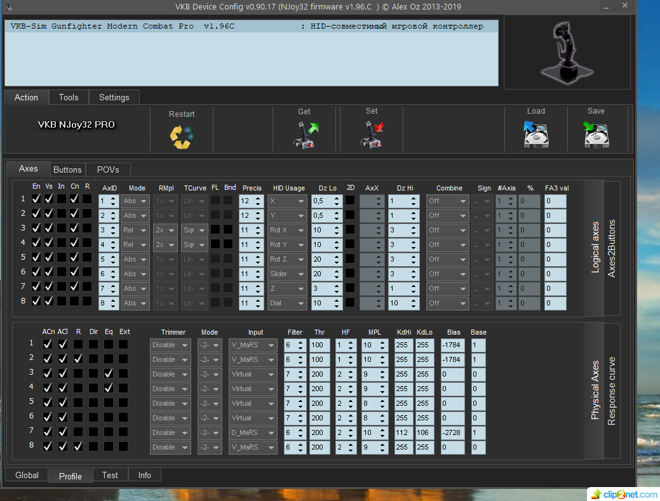Open the Settings tab

tap(114, 97)
